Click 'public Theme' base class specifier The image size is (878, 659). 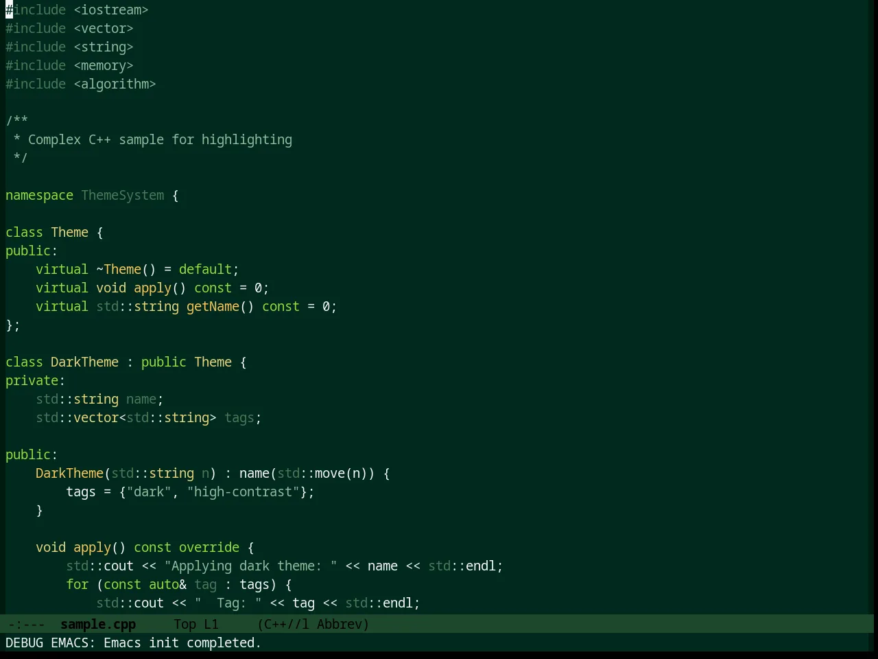click(x=187, y=362)
